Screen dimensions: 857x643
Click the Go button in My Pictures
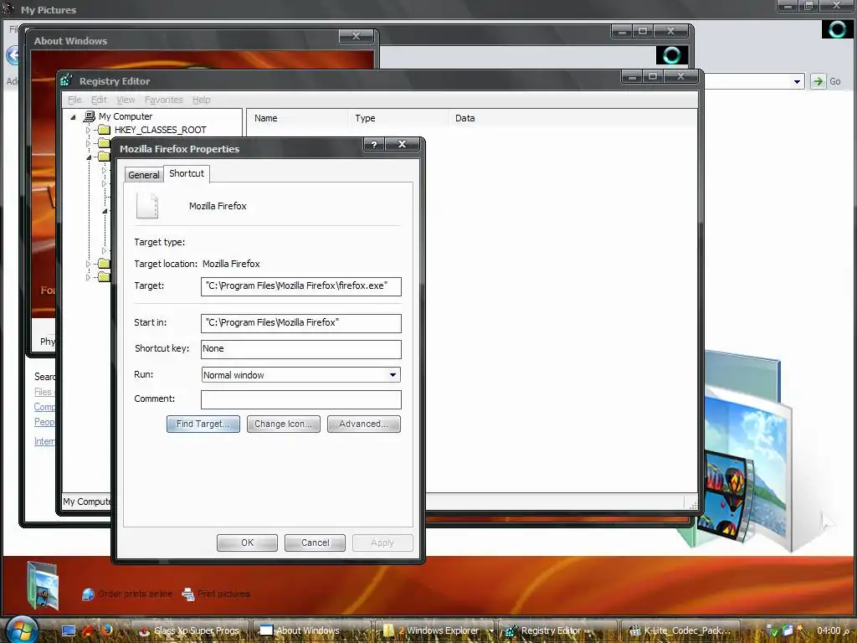[x=826, y=81]
